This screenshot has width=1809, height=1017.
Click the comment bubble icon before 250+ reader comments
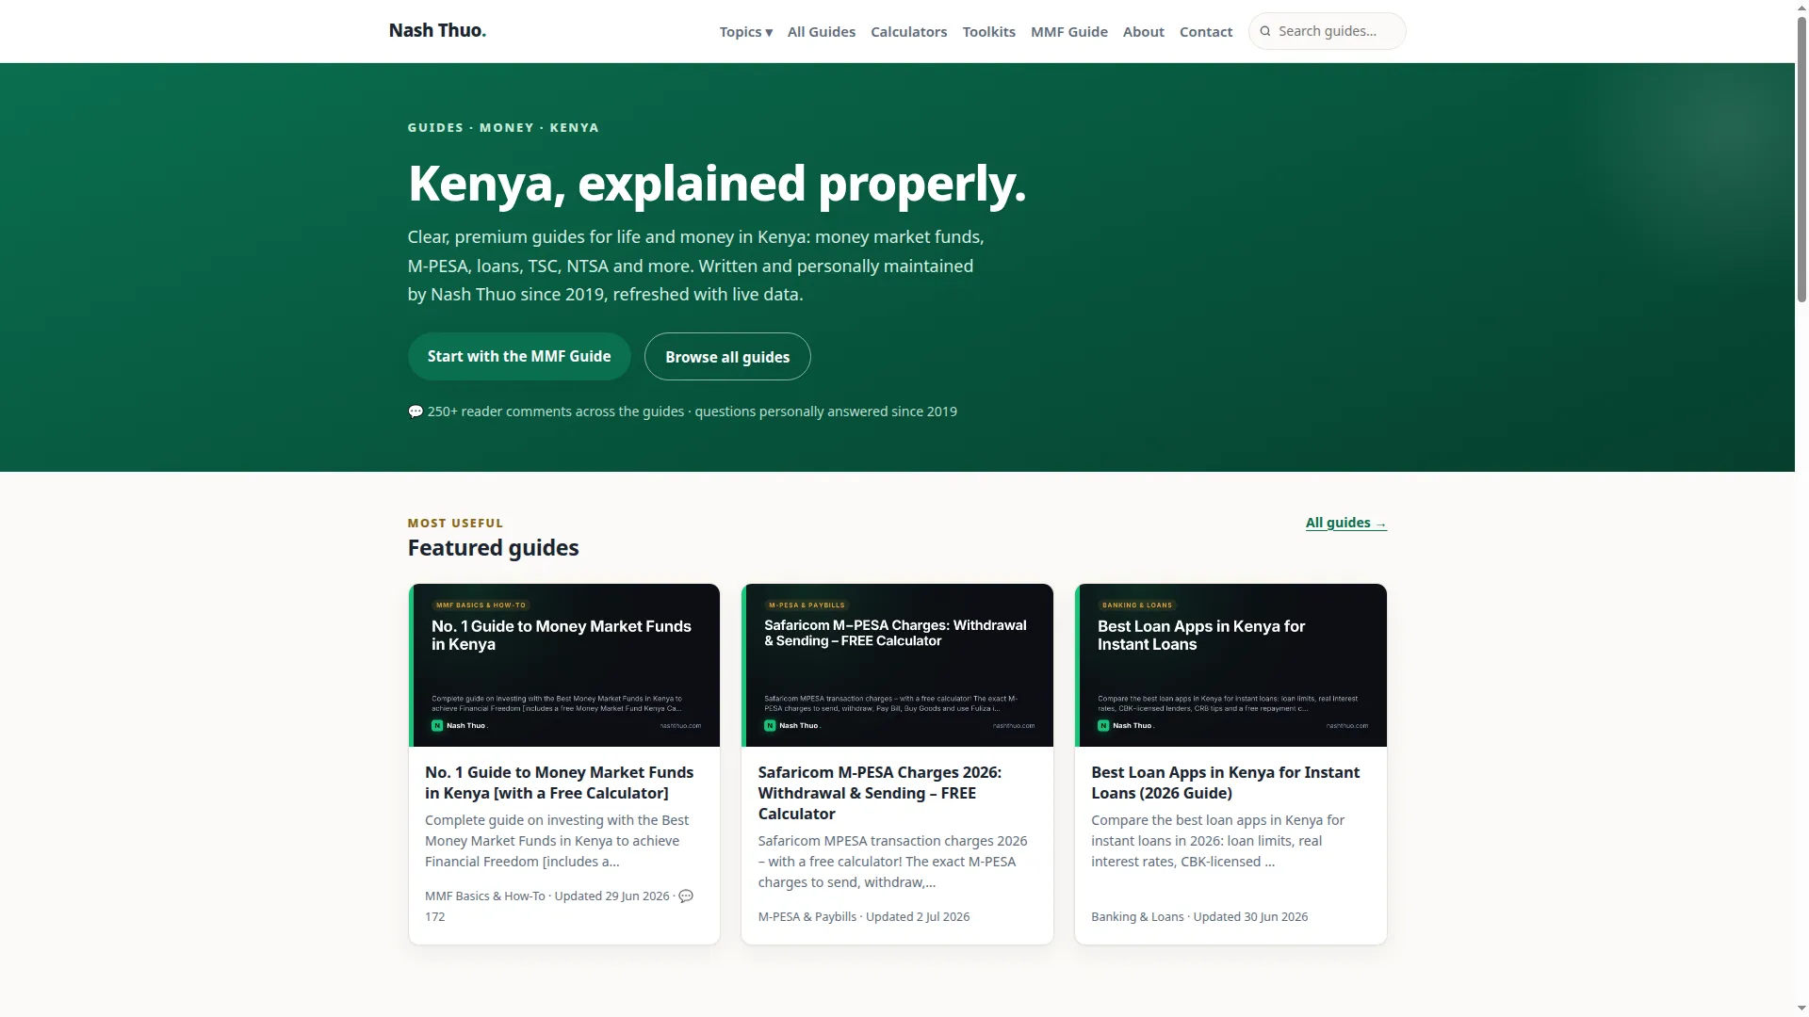pos(416,412)
